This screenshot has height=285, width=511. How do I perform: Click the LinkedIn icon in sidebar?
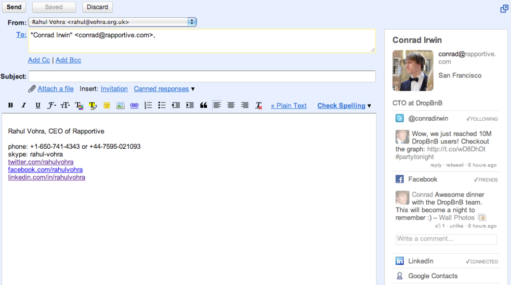[400, 261]
